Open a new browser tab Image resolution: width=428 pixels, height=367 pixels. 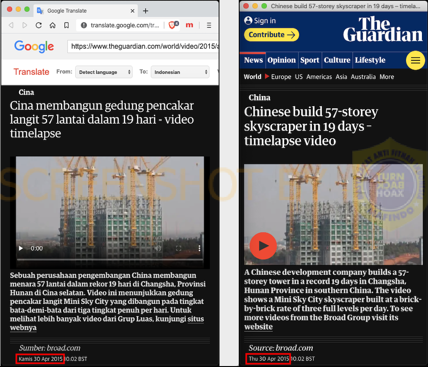[145, 11]
